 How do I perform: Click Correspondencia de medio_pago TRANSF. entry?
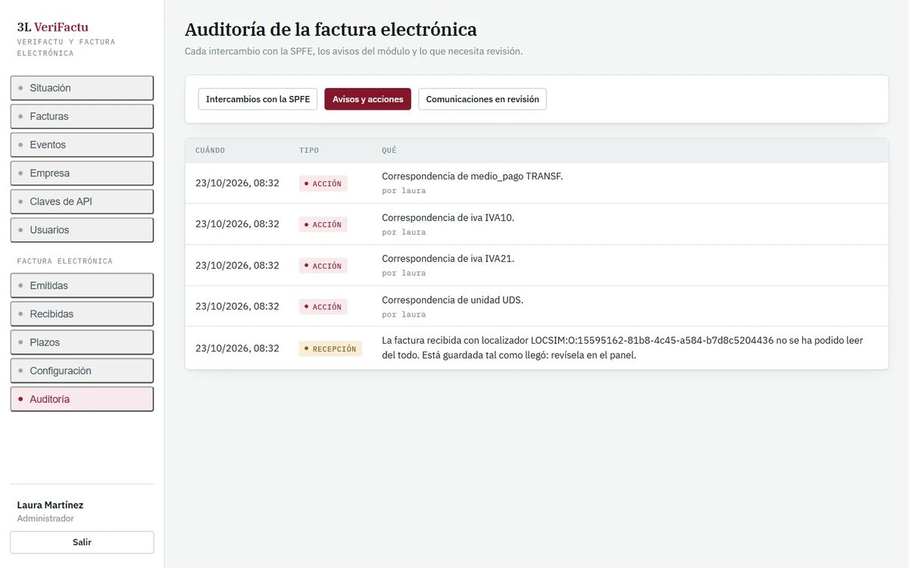click(x=473, y=176)
